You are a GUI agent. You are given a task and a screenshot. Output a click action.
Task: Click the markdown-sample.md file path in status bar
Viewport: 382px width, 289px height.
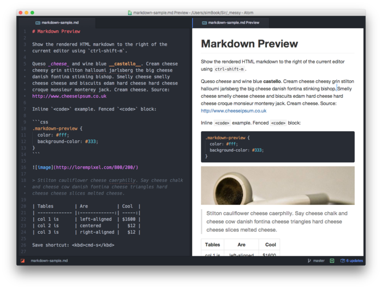tap(49, 261)
